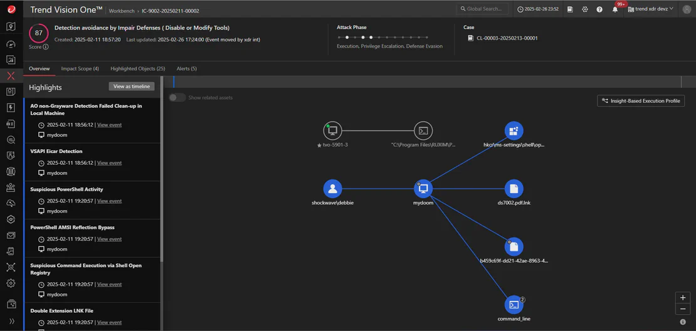Switch to the Impact Scope (4) tab
Viewport: 696px width, 331px height.
pos(80,69)
